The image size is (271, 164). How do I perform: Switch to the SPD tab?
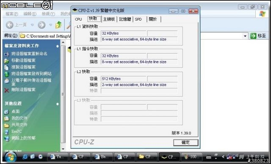pos(138,19)
